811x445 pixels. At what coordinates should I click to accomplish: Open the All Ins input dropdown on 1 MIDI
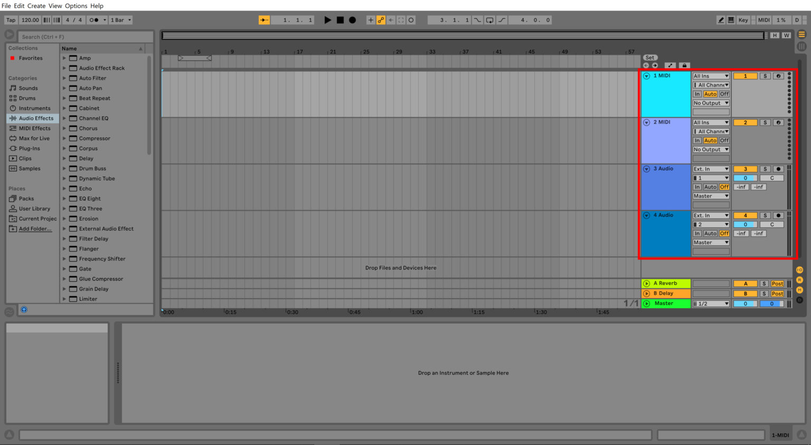click(x=710, y=76)
